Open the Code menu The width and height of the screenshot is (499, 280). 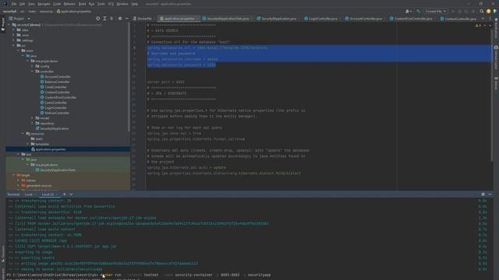point(57,4)
